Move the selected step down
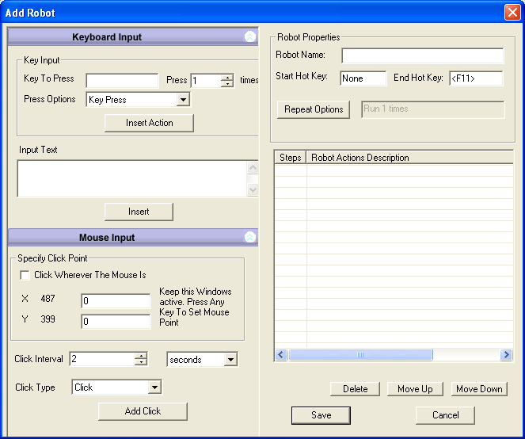The height and width of the screenshot is (439, 525). (x=479, y=389)
